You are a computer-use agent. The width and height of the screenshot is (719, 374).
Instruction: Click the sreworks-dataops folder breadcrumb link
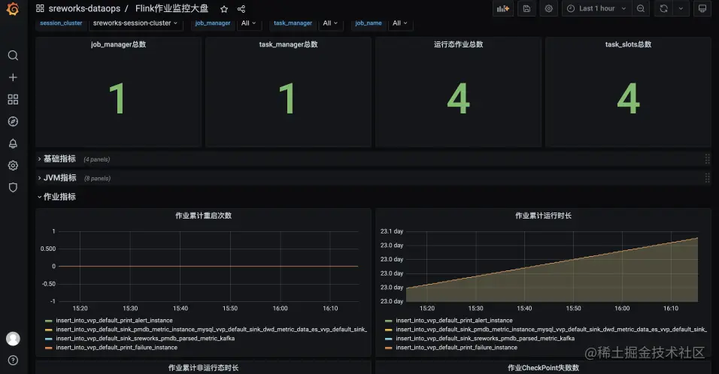[84, 8]
